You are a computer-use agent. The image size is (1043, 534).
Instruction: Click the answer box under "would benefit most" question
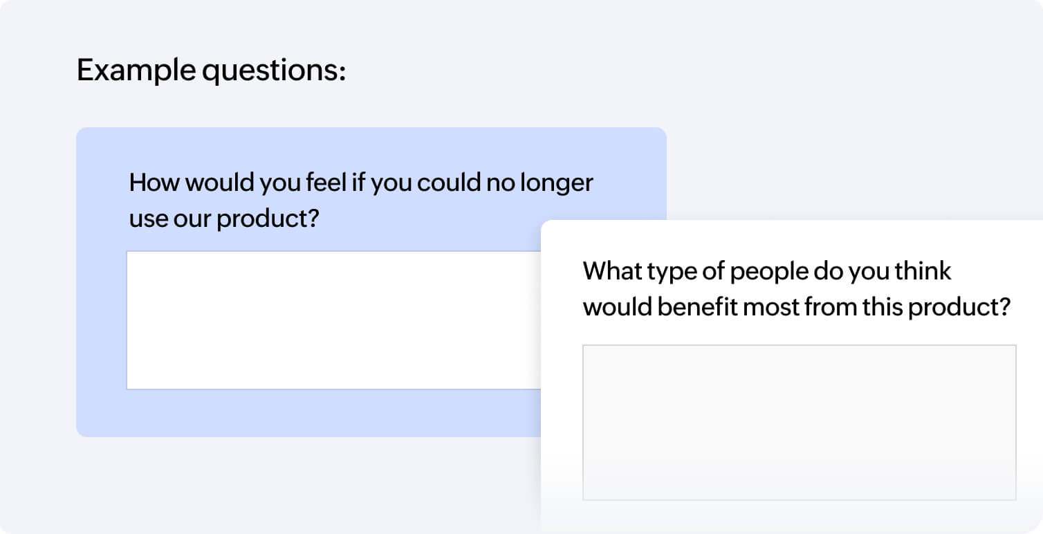click(800, 422)
